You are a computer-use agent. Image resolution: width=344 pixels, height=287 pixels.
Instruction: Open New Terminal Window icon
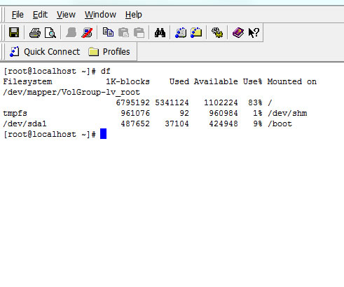181,32
